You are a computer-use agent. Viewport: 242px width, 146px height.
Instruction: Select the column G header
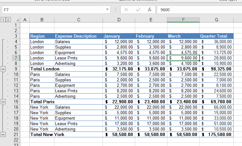click(216, 20)
